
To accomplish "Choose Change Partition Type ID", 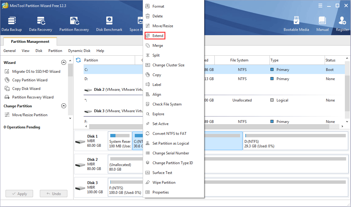I will coord(172,163).
